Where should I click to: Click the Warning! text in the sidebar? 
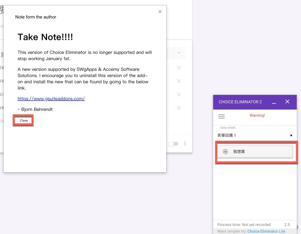point(257,115)
